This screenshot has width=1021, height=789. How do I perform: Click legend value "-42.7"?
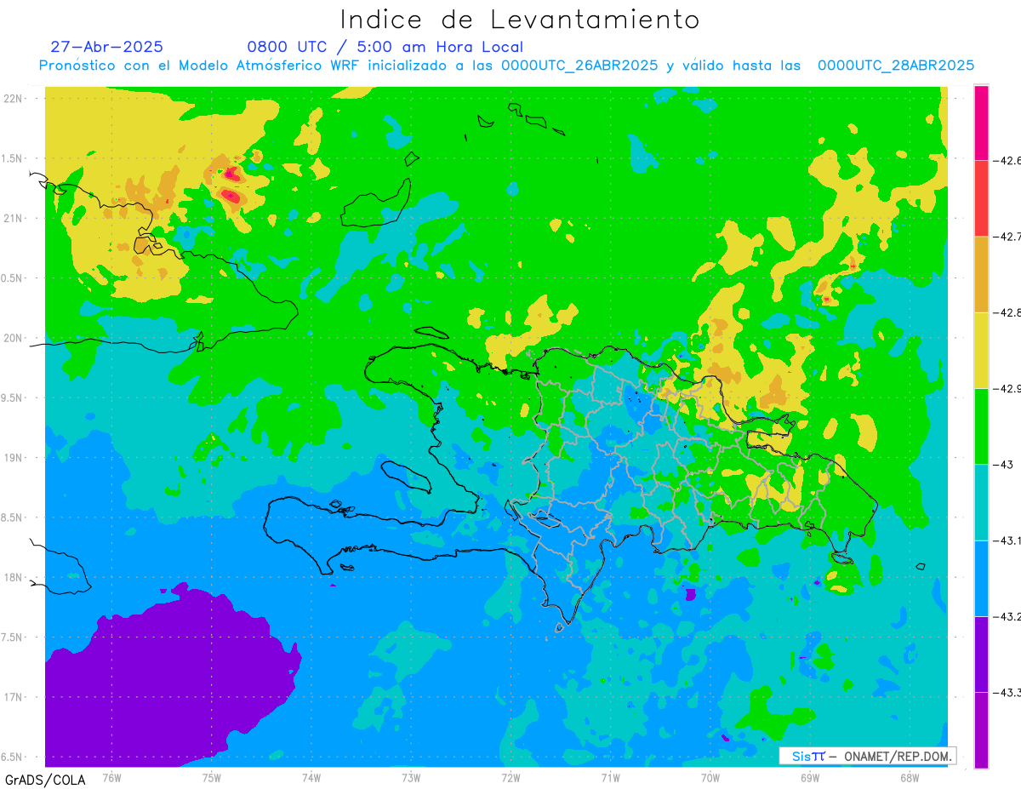pyautogui.click(x=1007, y=236)
